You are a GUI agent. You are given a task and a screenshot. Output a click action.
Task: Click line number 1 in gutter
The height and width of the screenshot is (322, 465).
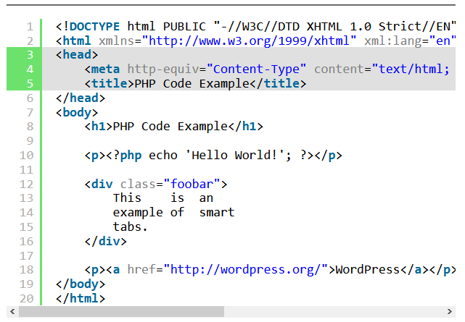click(x=30, y=27)
